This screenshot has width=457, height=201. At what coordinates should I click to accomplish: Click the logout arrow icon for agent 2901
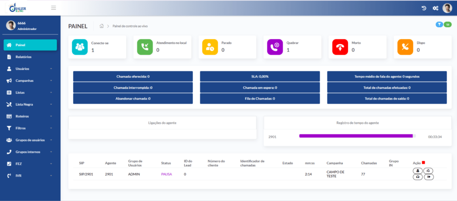click(x=428, y=177)
